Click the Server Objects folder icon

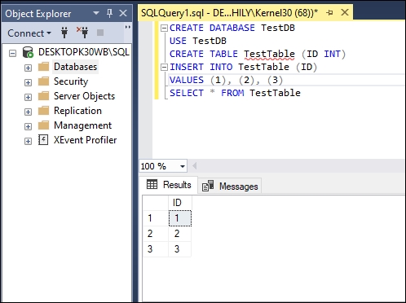point(43,96)
